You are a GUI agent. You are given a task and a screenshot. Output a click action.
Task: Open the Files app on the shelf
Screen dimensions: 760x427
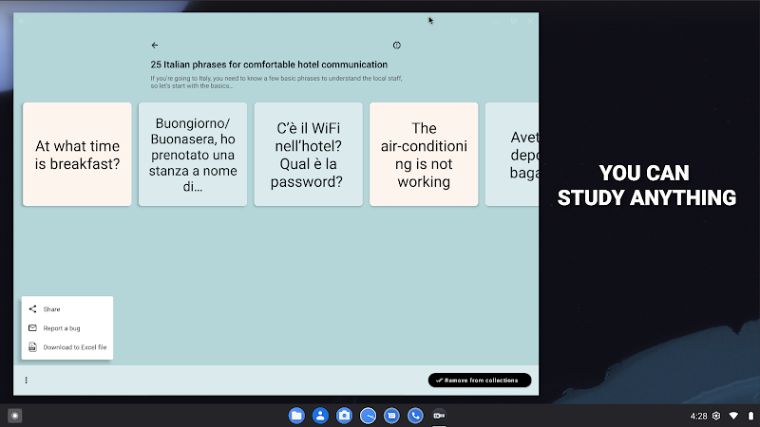tap(296, 416)
